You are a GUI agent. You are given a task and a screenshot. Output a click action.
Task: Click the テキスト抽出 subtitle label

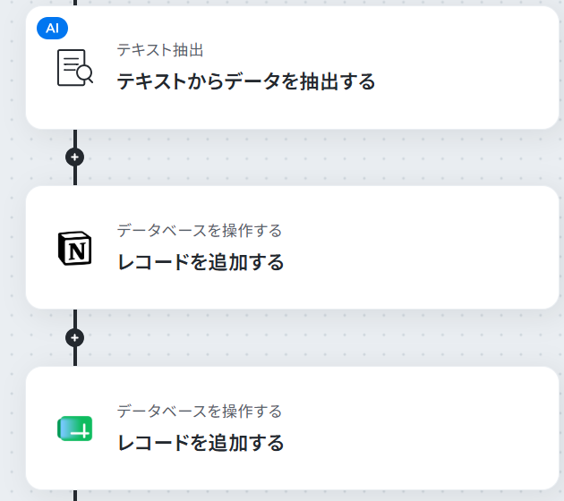click(160, 50)
